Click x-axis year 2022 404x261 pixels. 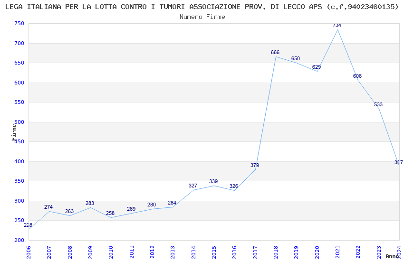[x=358, y=252]
